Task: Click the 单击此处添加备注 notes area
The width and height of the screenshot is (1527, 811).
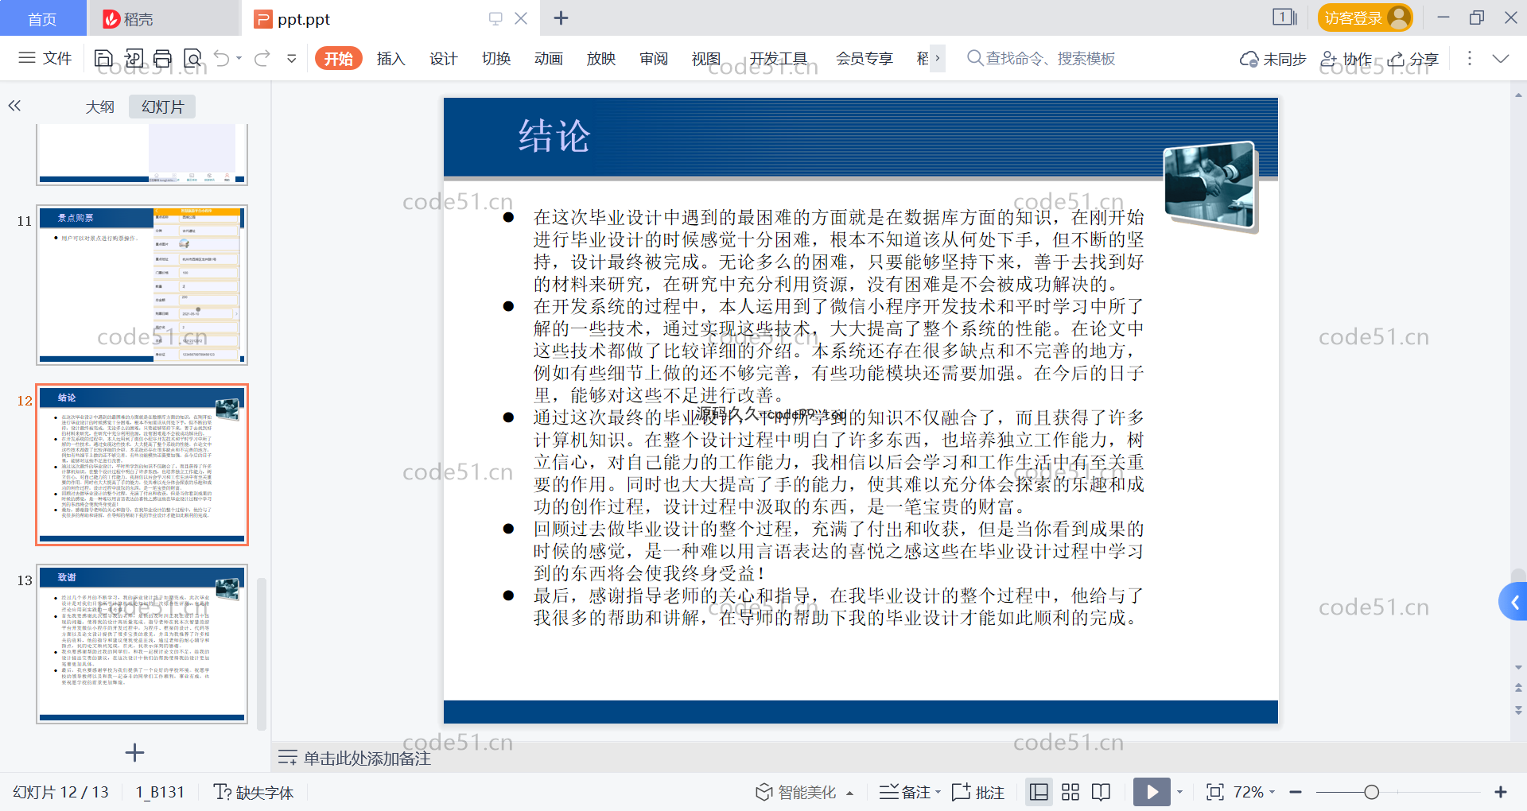Action: tap(367, 759)
